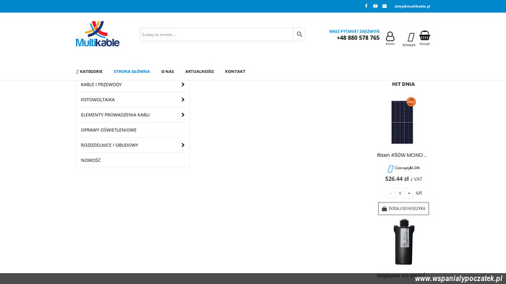Open the Koszyk basket icon
Image resolution: width=506 pixels, height=284 pixels.
click(x=425, y=38)
